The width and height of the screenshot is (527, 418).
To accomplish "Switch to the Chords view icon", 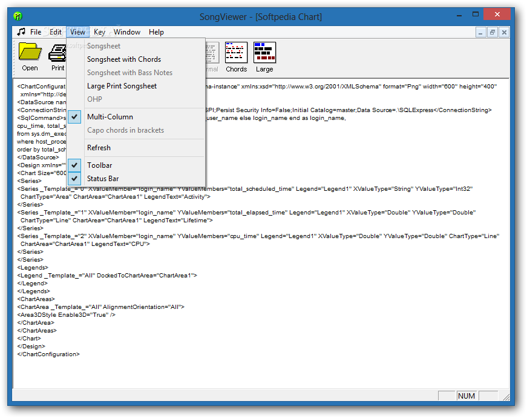I will point(237,53).
